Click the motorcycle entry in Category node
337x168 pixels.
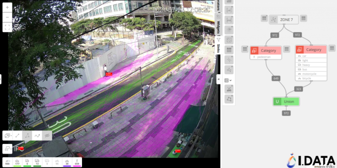311,74
